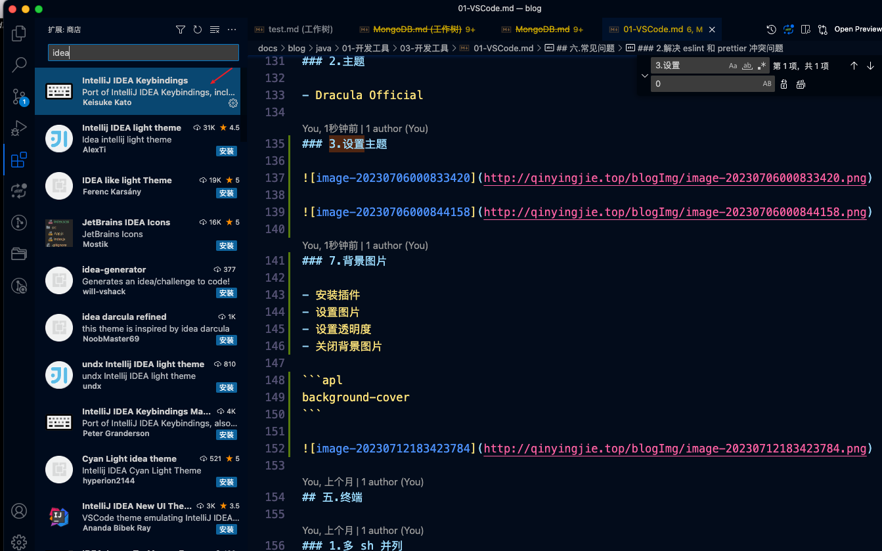Open the image-20230706000833420.png URL link
This screenshot has height=551, width=882.
(675, 178)
